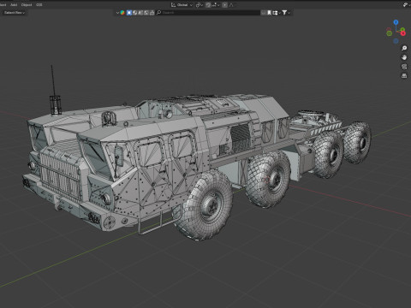Image resolution: width=411 pixels, height=308 pixels.
Task: Click the zoom magnifier viewport button
Action: tap(404, 48)
